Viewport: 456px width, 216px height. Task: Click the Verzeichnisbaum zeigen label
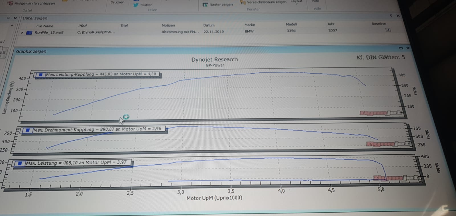coord(267,2)
